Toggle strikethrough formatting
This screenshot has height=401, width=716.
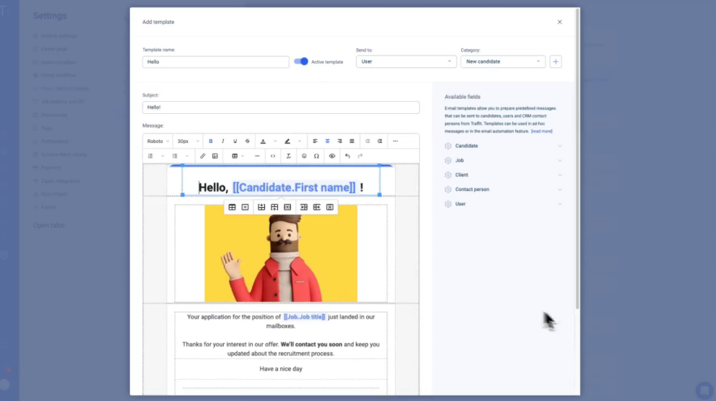(x=247, y=141)
